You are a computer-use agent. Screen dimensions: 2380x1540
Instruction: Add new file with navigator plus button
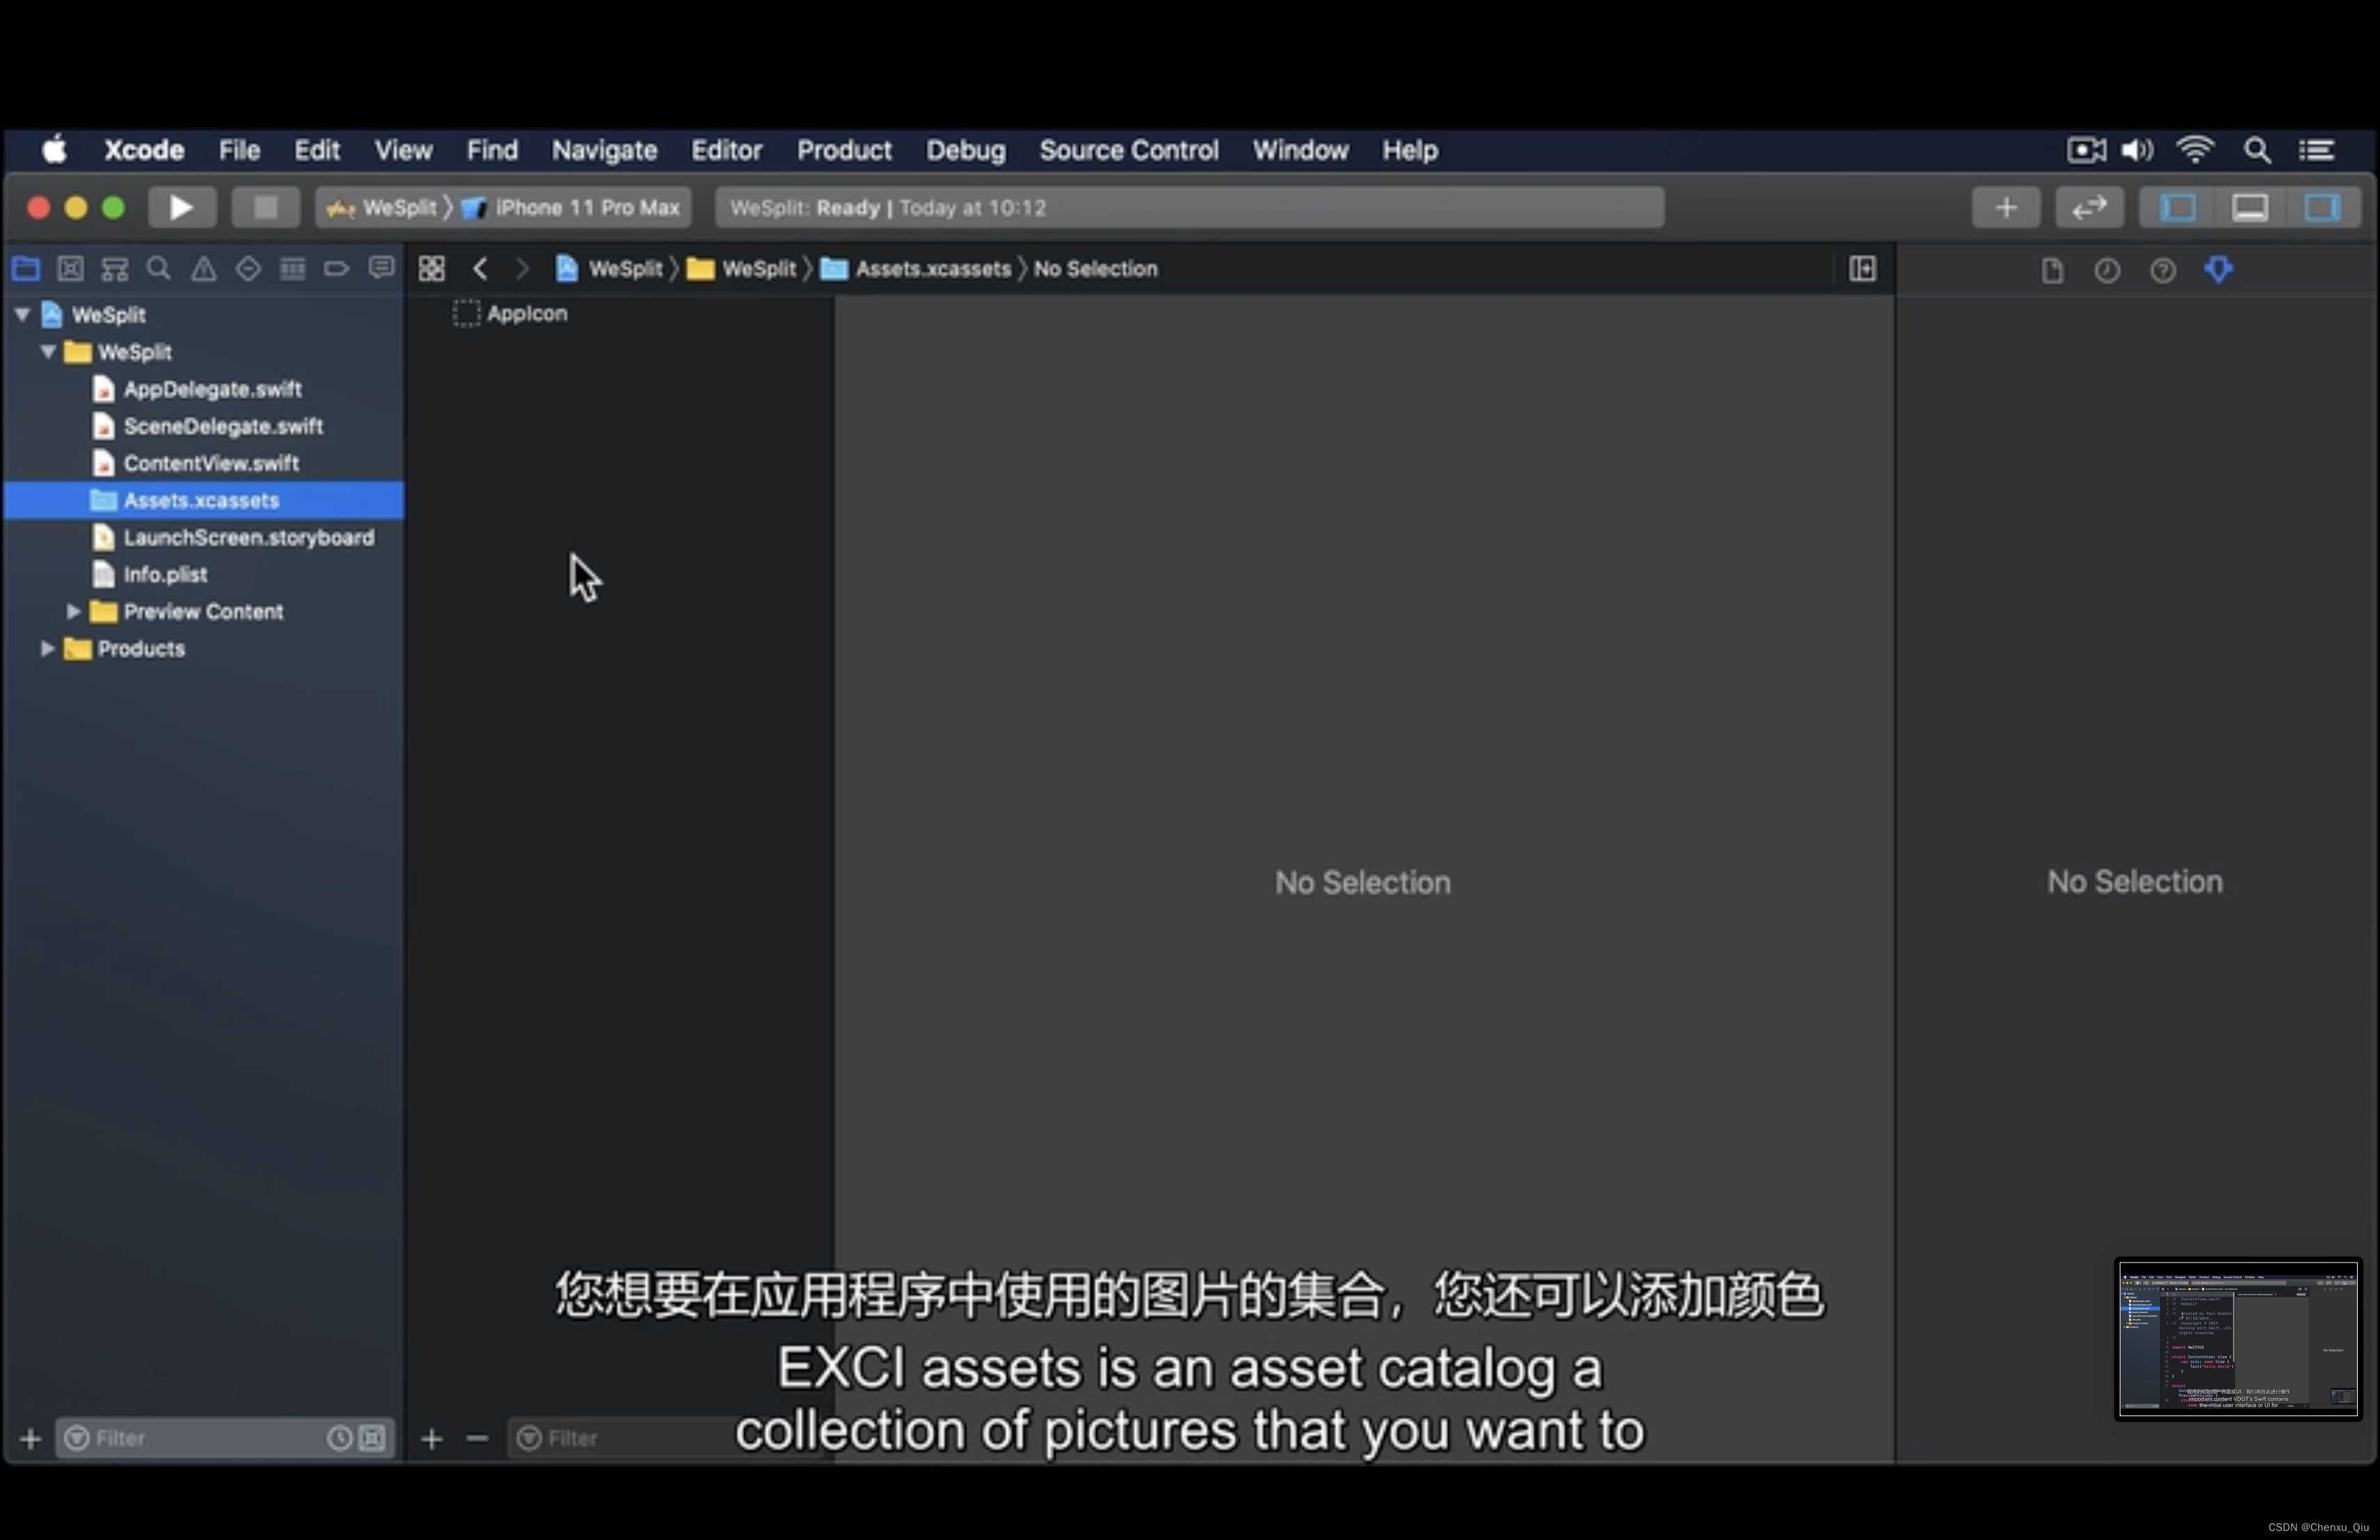point(30,1438)
